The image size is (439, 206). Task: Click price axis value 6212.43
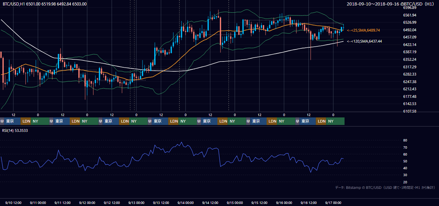pyautogui.click(x=410, y=89)
